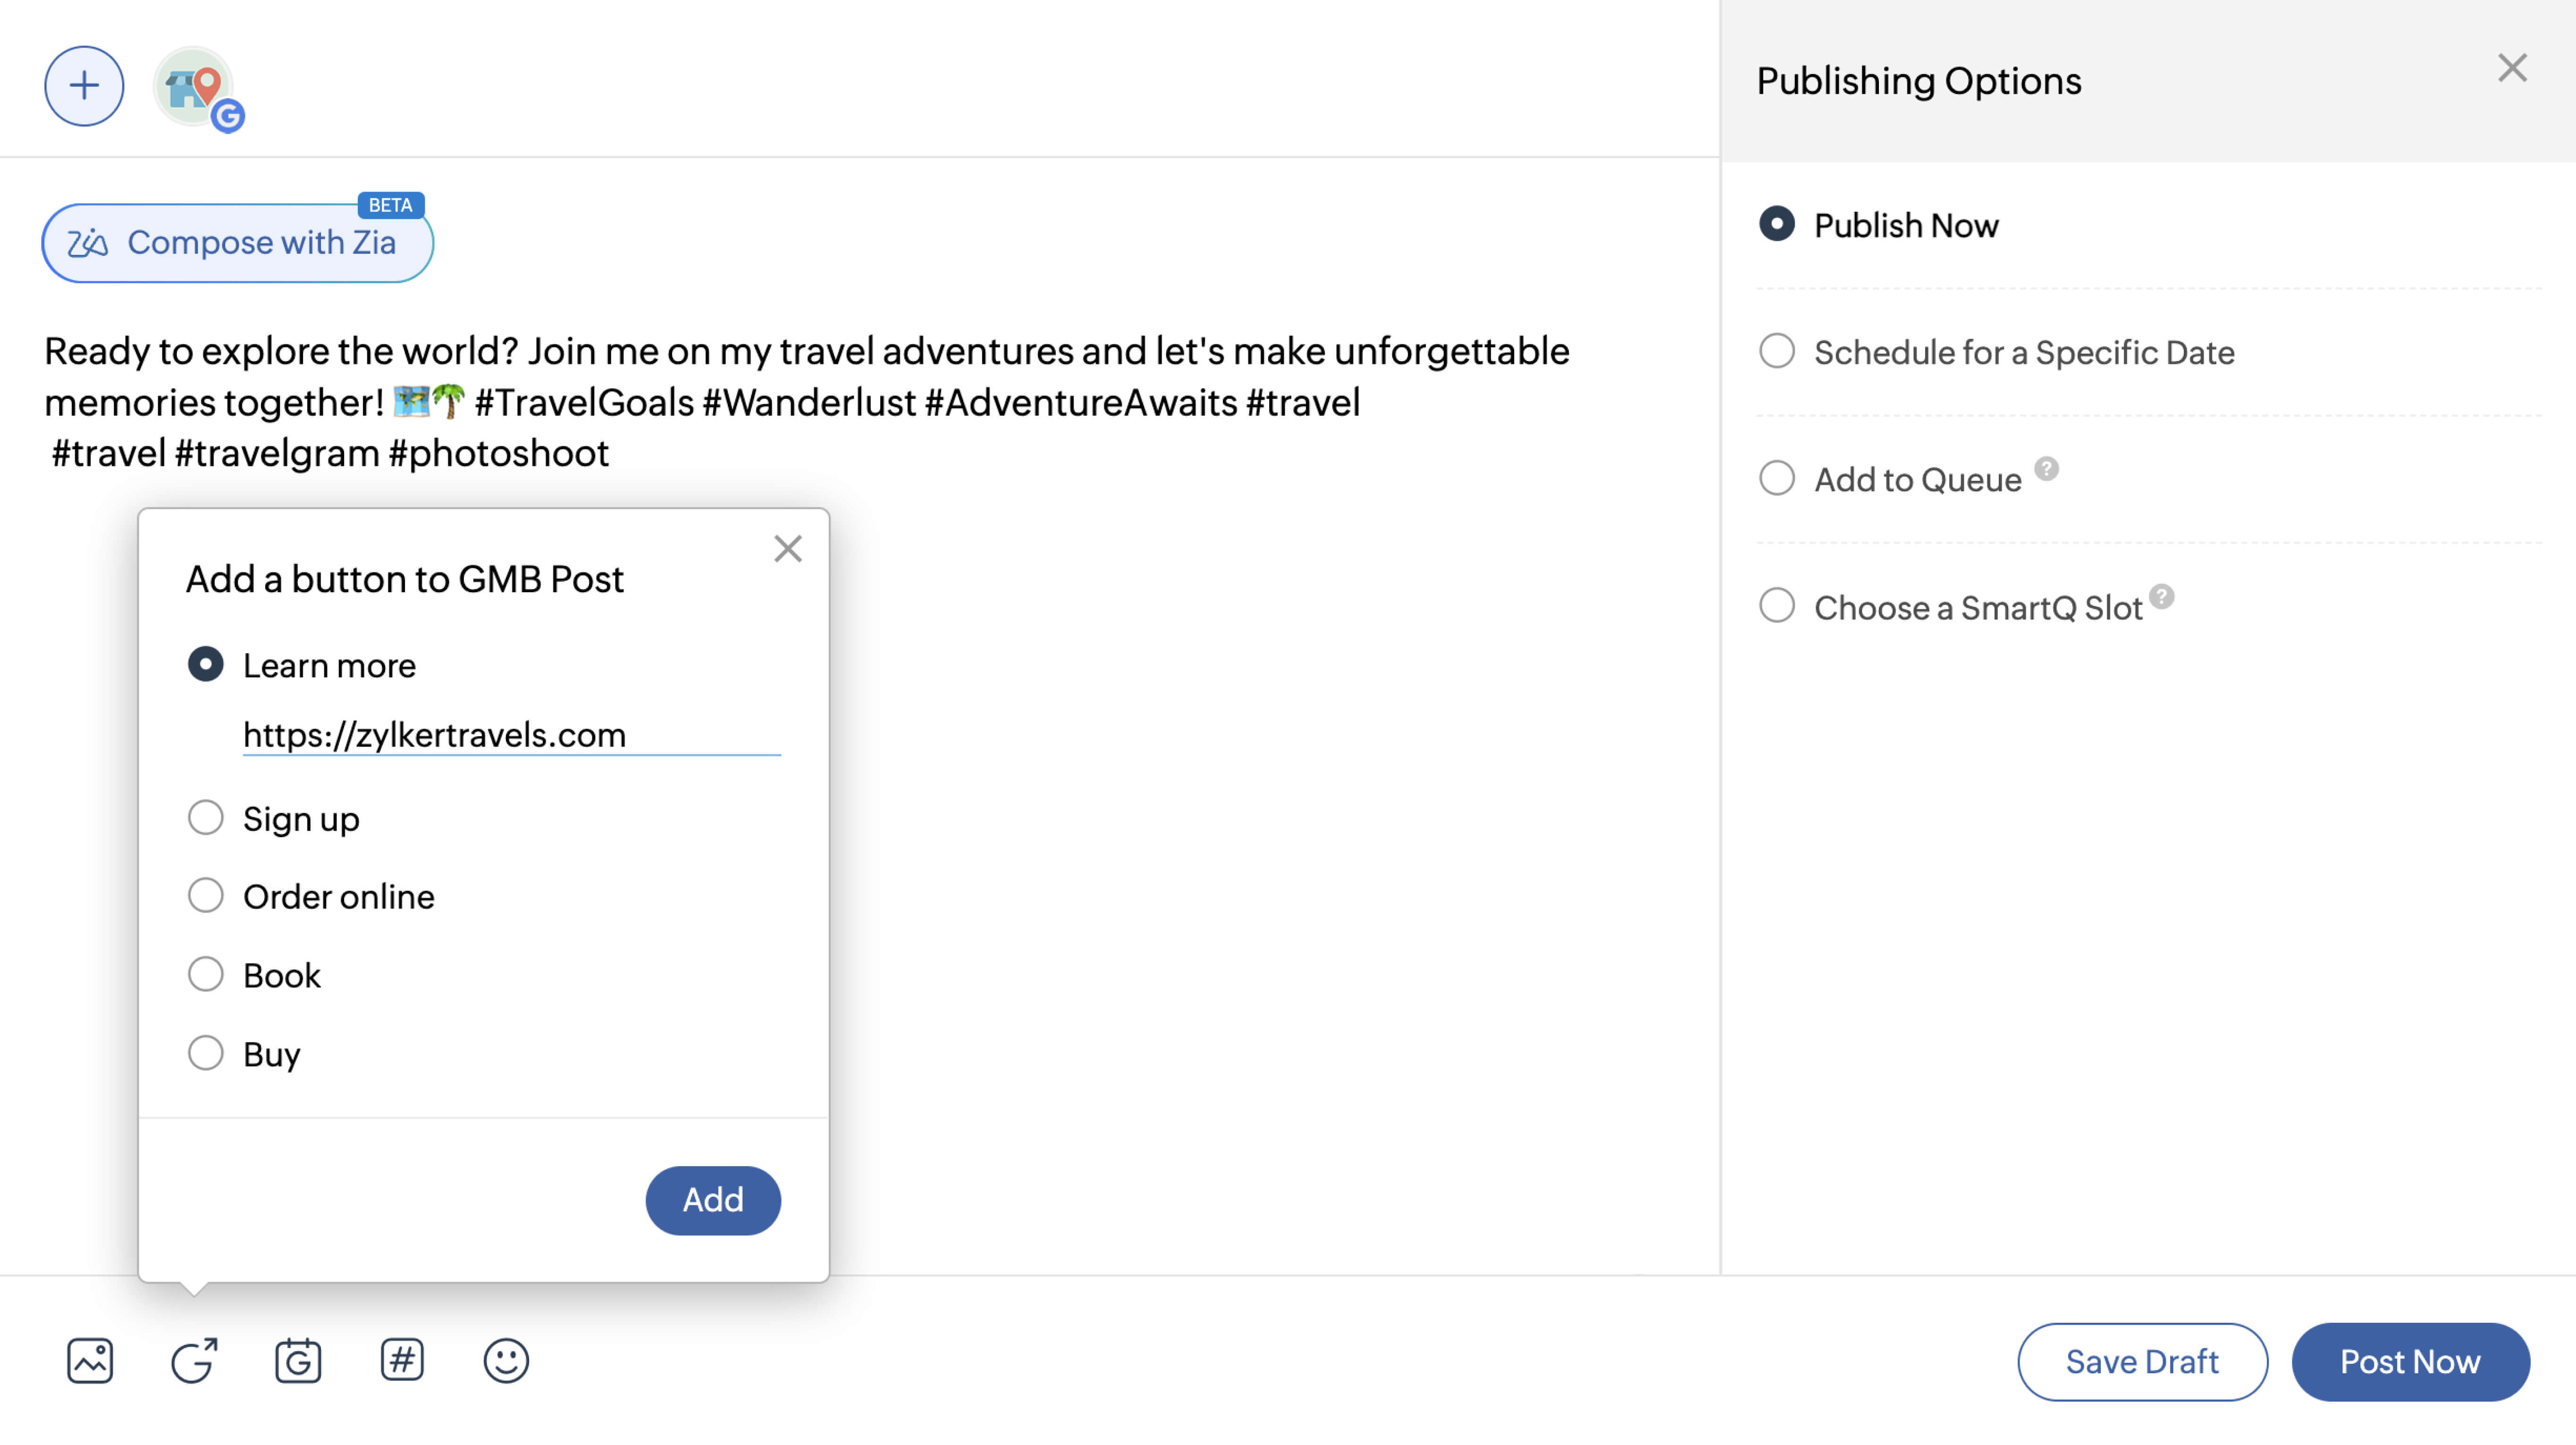Select the Sign up radio button

(205, 817)
